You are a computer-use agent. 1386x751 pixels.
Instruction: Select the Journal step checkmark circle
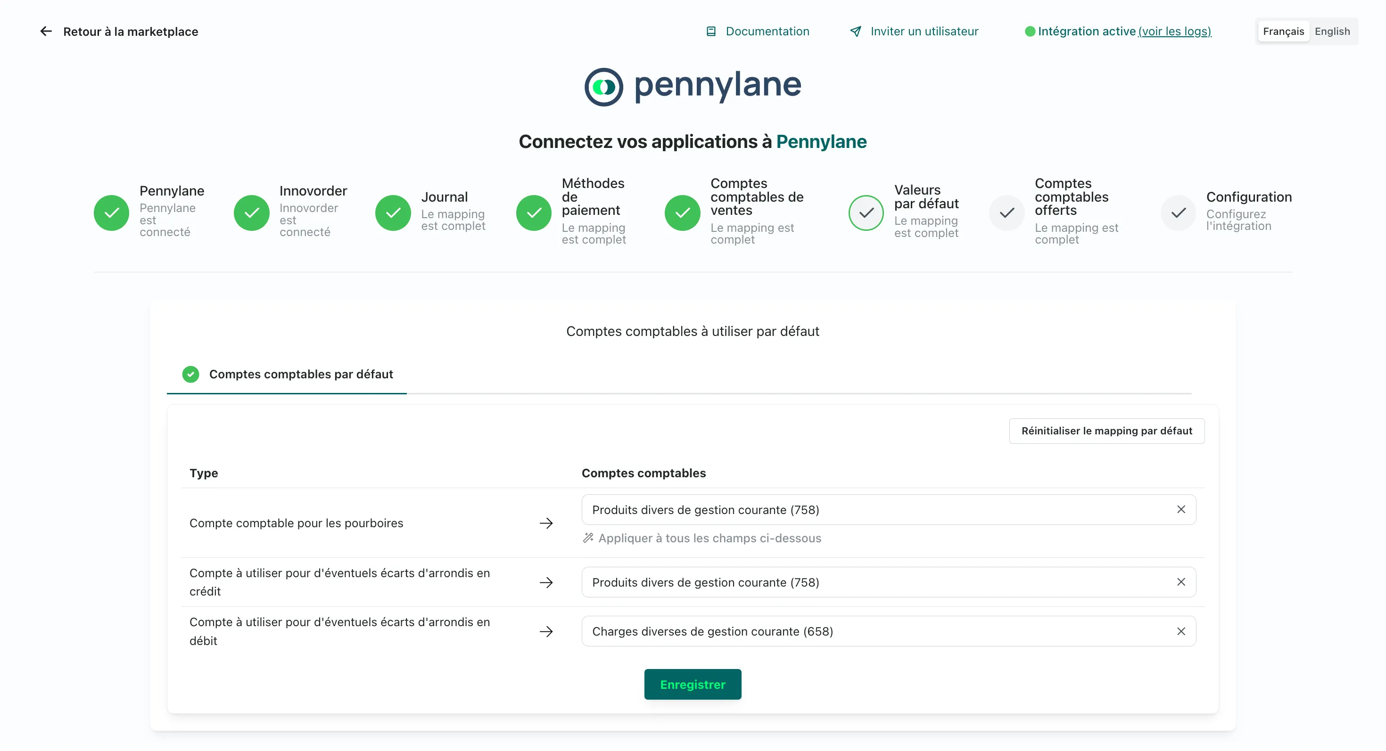point(393,213)
